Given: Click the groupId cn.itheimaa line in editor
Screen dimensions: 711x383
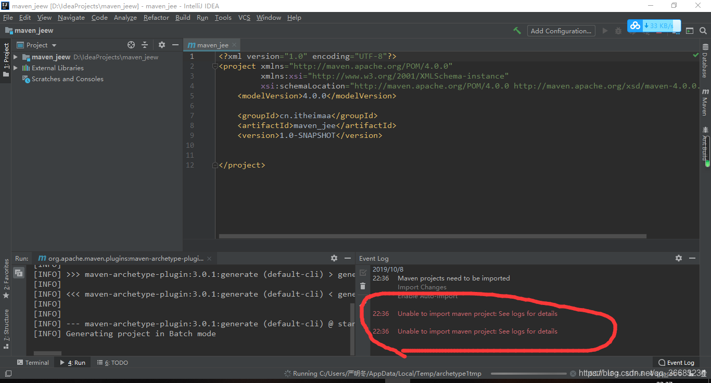Looking at the screenshot, I should point(308,116).
